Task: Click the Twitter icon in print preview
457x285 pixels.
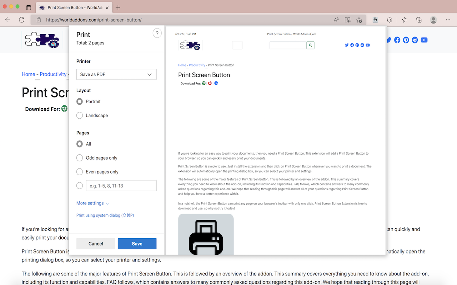Action: [347, 45]
